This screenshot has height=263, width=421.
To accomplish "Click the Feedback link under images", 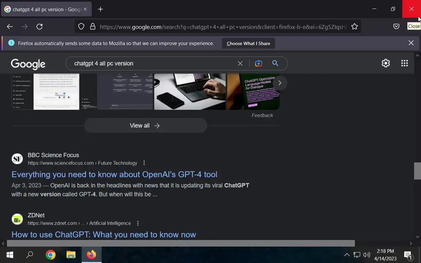I will pyautogui.click(x=262, y=115).
